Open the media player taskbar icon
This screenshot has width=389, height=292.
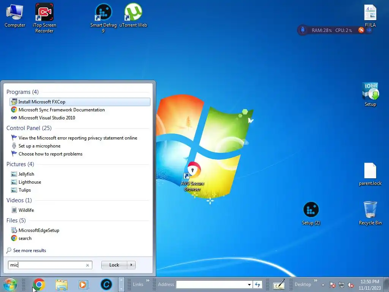click(x=84, y=284)
